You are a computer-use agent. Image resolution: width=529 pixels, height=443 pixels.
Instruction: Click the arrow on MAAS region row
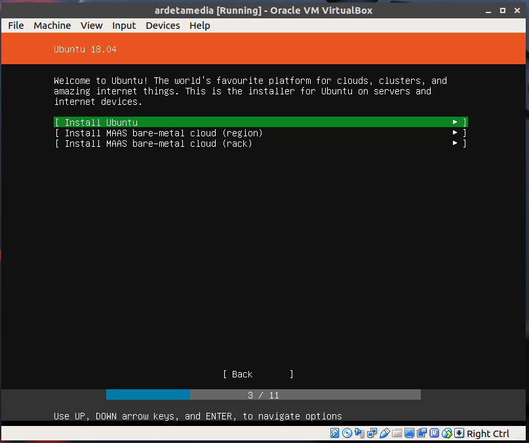(x=455, y=133)
